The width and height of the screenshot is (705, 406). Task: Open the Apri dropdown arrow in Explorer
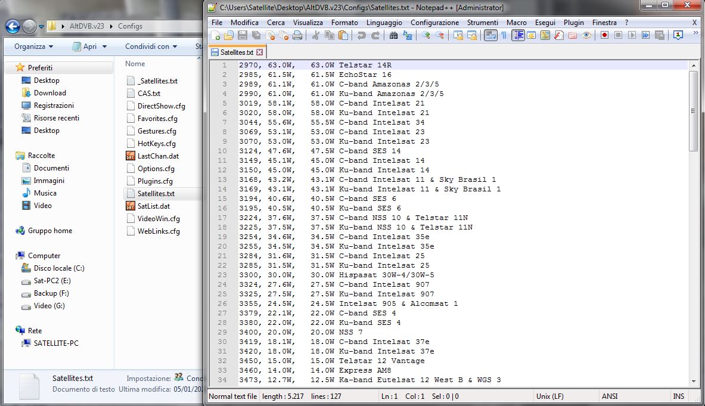[x=105, y=47]
